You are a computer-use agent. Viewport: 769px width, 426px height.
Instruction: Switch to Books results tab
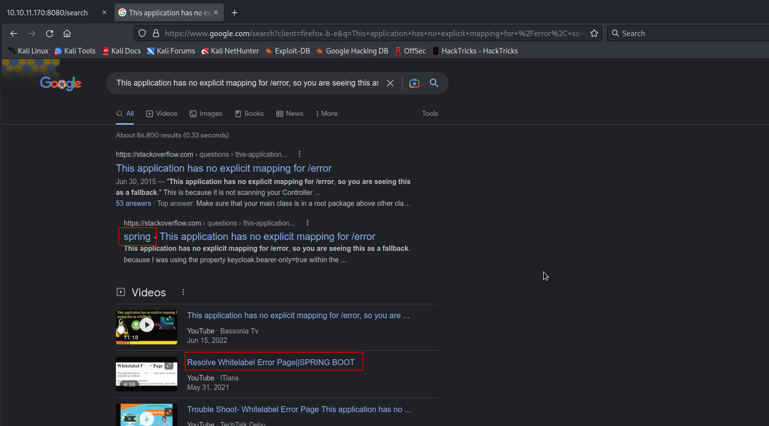[x=250, y=113]
